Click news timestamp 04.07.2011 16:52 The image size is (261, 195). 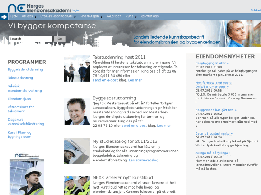click(209, 114)
